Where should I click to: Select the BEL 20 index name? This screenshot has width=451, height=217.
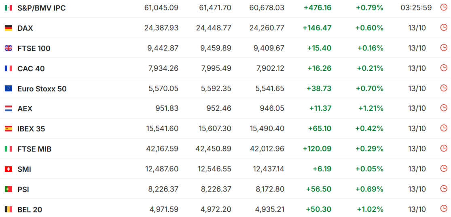point(30,210)
